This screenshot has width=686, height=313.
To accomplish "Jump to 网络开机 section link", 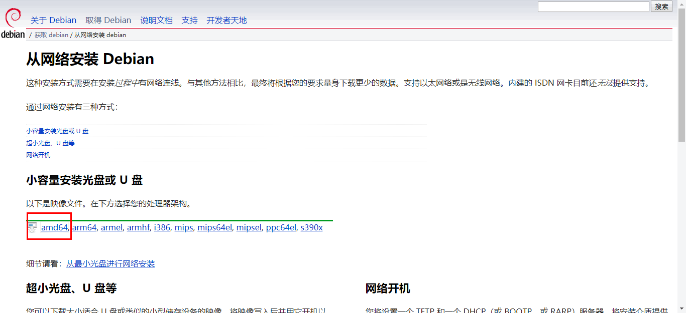I will pyautogui.click(x=38, y=155).
